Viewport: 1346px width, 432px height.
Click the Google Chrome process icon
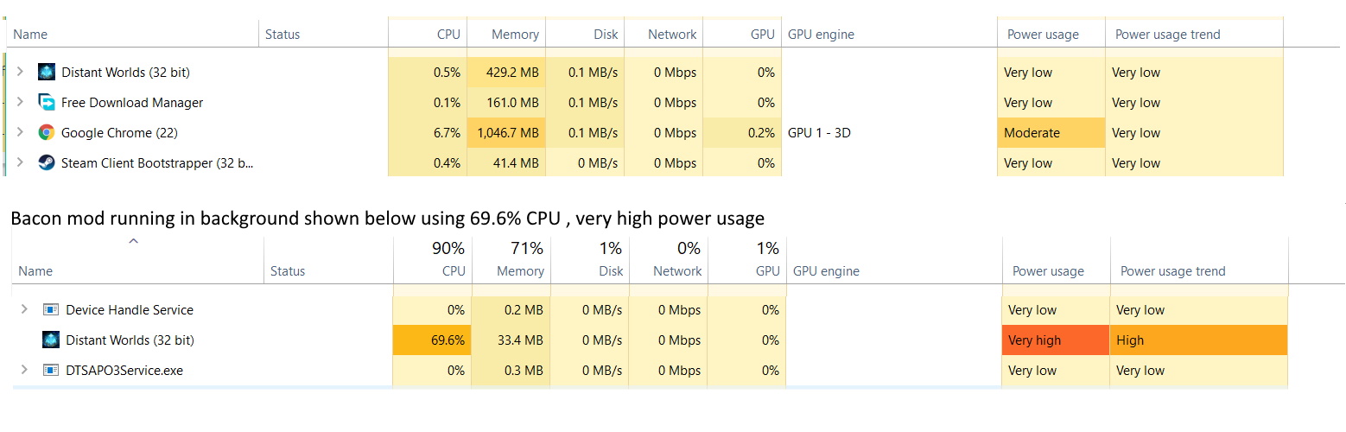coord(47,133)
